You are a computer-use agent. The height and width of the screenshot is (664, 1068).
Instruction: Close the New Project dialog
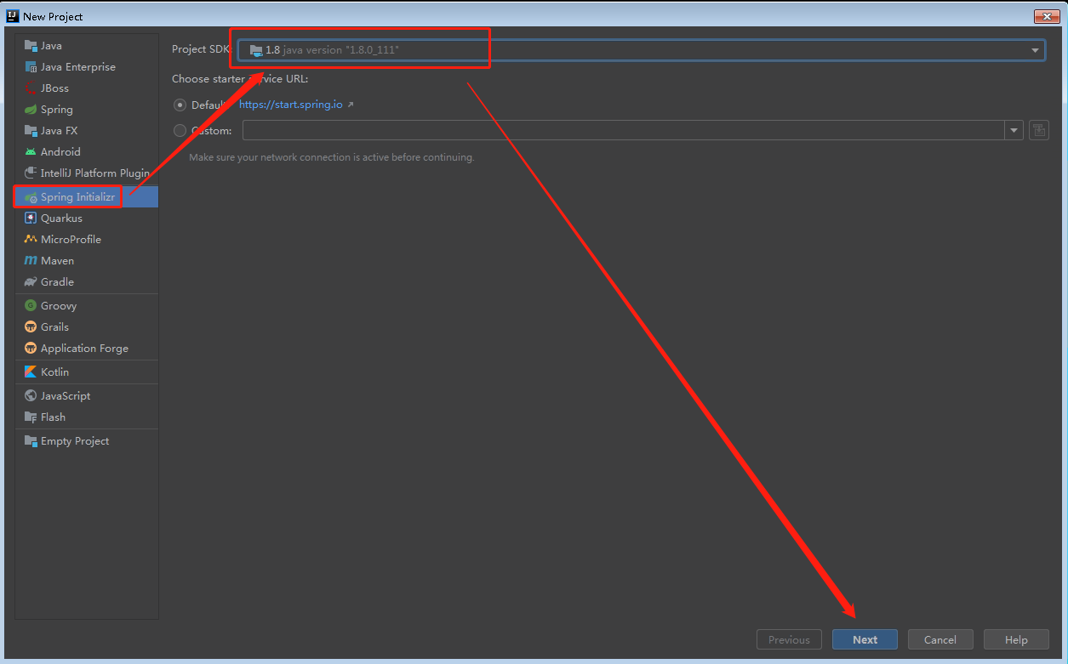pos(1046,16)
